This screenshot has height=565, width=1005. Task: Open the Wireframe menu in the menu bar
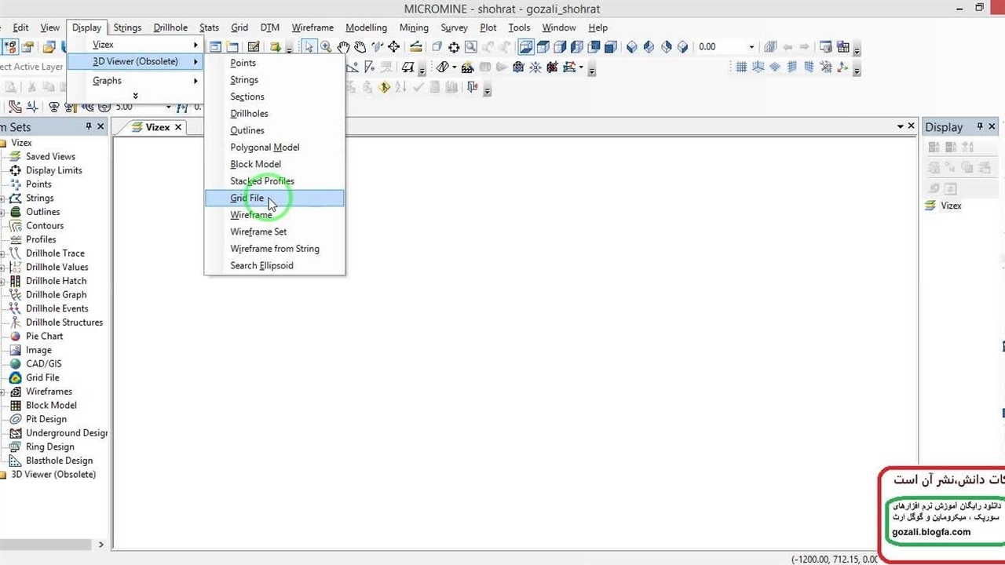[312, 27]
